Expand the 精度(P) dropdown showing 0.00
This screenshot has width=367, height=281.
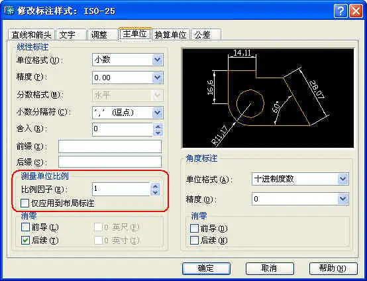pyautogui.click(x=128, y=78)
